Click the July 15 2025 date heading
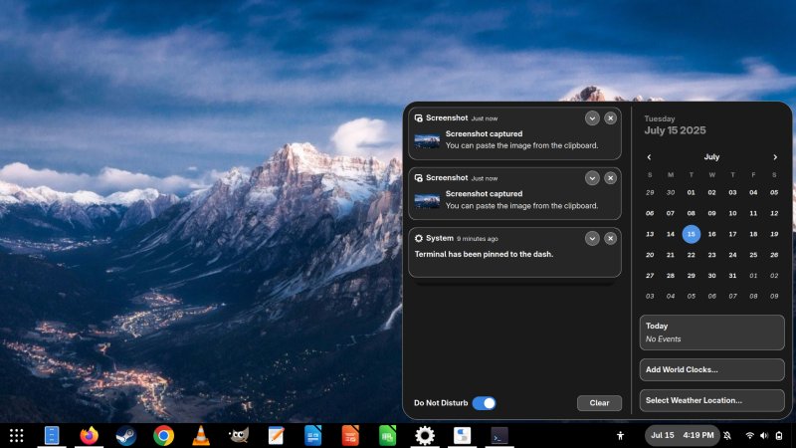Screen dimensions: 796x448 (x=675, y=130)
